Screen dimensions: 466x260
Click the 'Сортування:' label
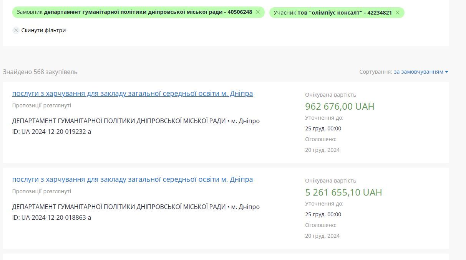(x=375, y=72)
